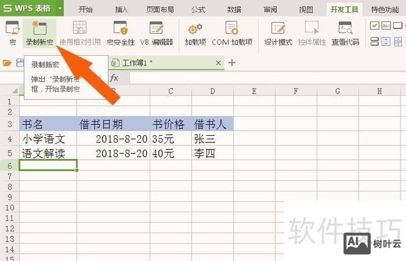This screenshot has width=406, height=261.
Task: Select the 开发工具 tab
Action: click(344, 10)
